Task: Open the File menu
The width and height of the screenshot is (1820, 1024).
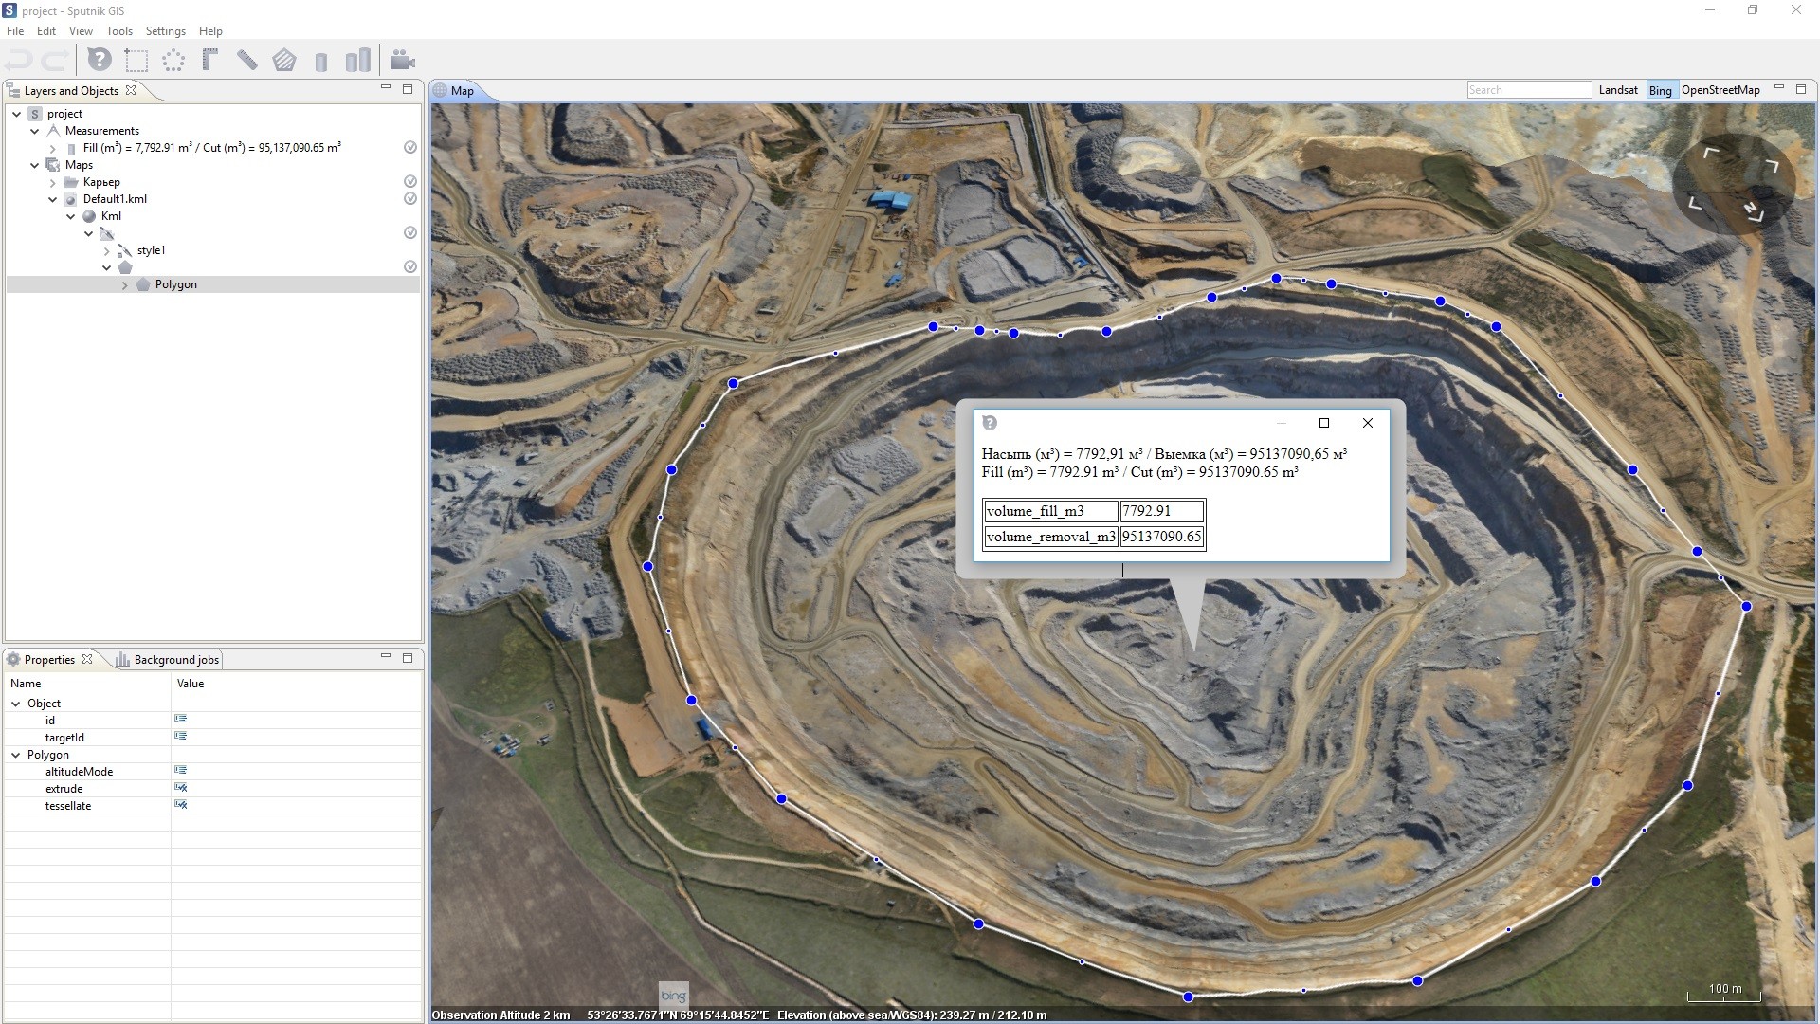Action: pos(15,31)
